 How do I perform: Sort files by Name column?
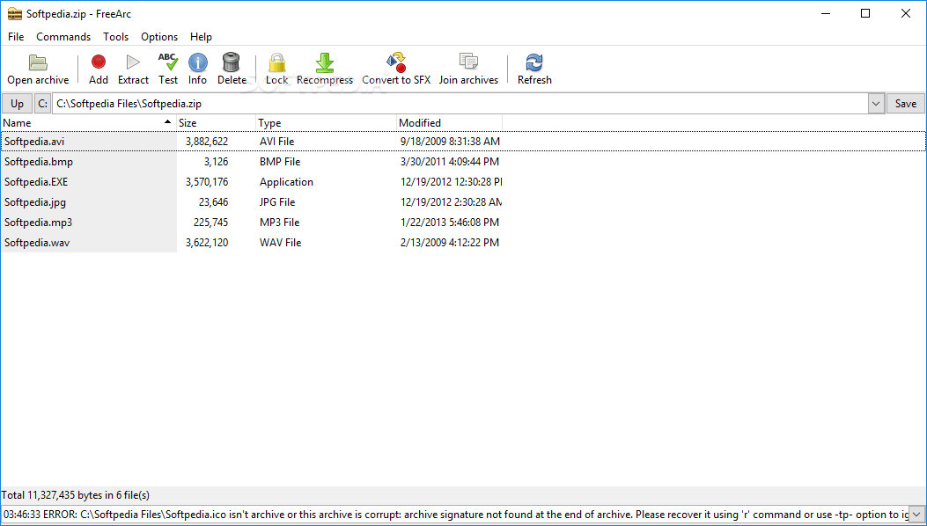click(x=89, y=123)
